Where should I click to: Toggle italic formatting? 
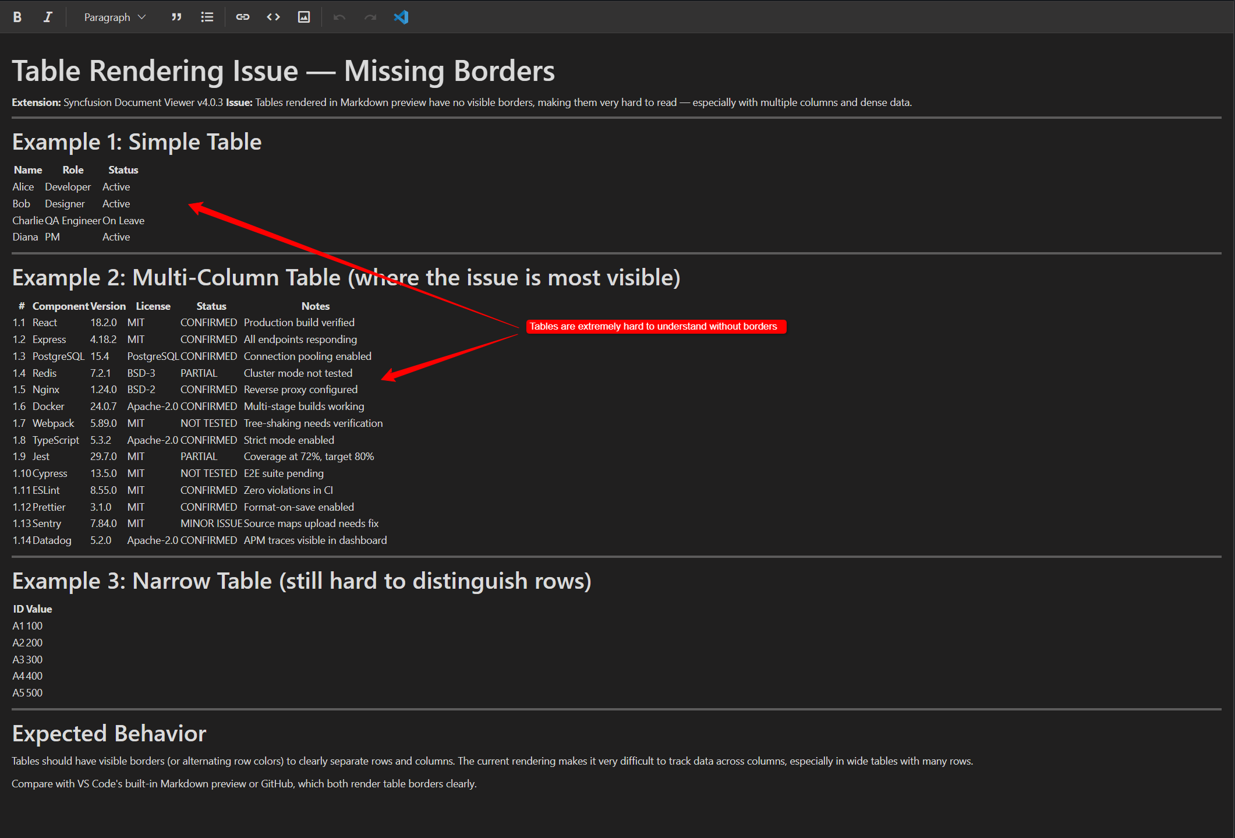click(x=48, y=17)
